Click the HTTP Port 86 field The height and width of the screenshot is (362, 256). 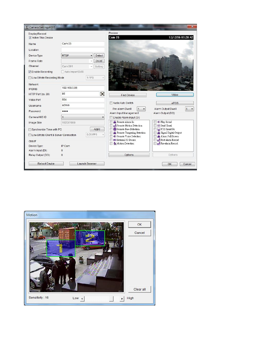point(81,94)
